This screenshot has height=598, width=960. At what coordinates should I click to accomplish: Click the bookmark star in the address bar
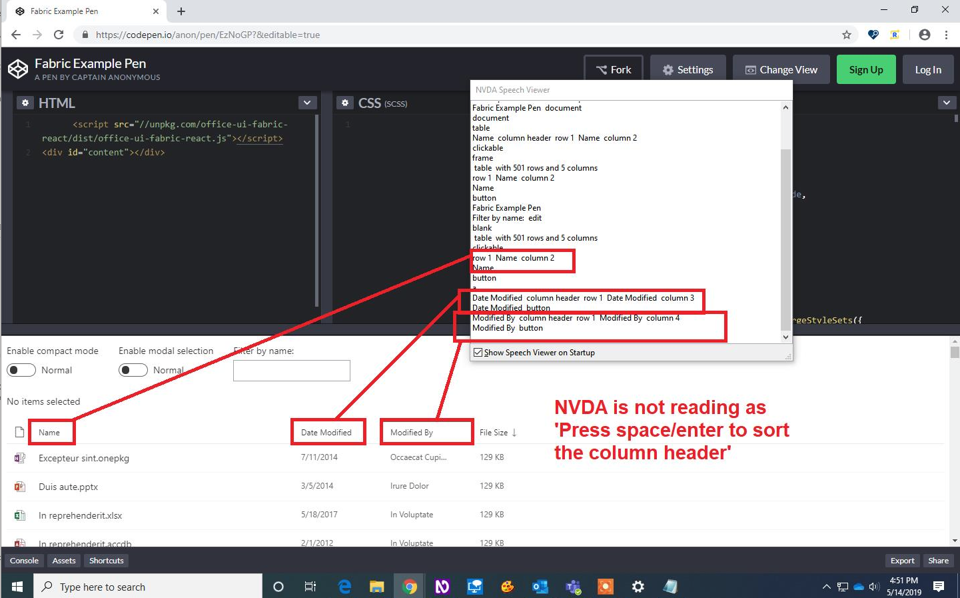click(846, 34)
